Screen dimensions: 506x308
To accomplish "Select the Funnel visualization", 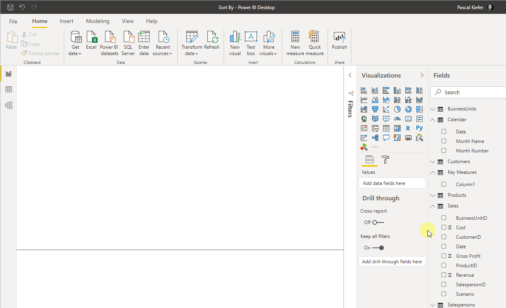I will point(375,109).
